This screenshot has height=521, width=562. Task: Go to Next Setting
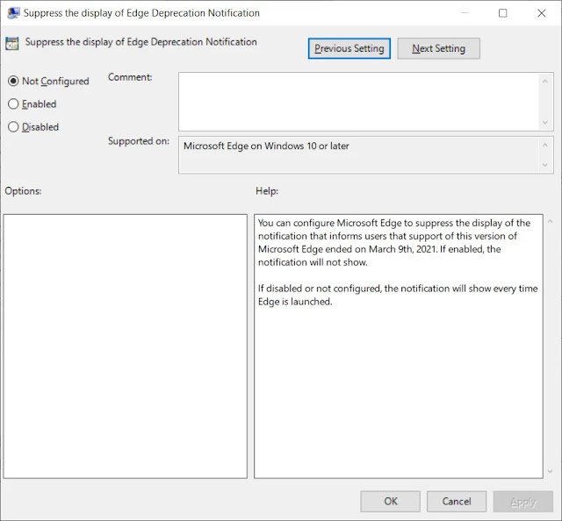click(x=438, y=48)
